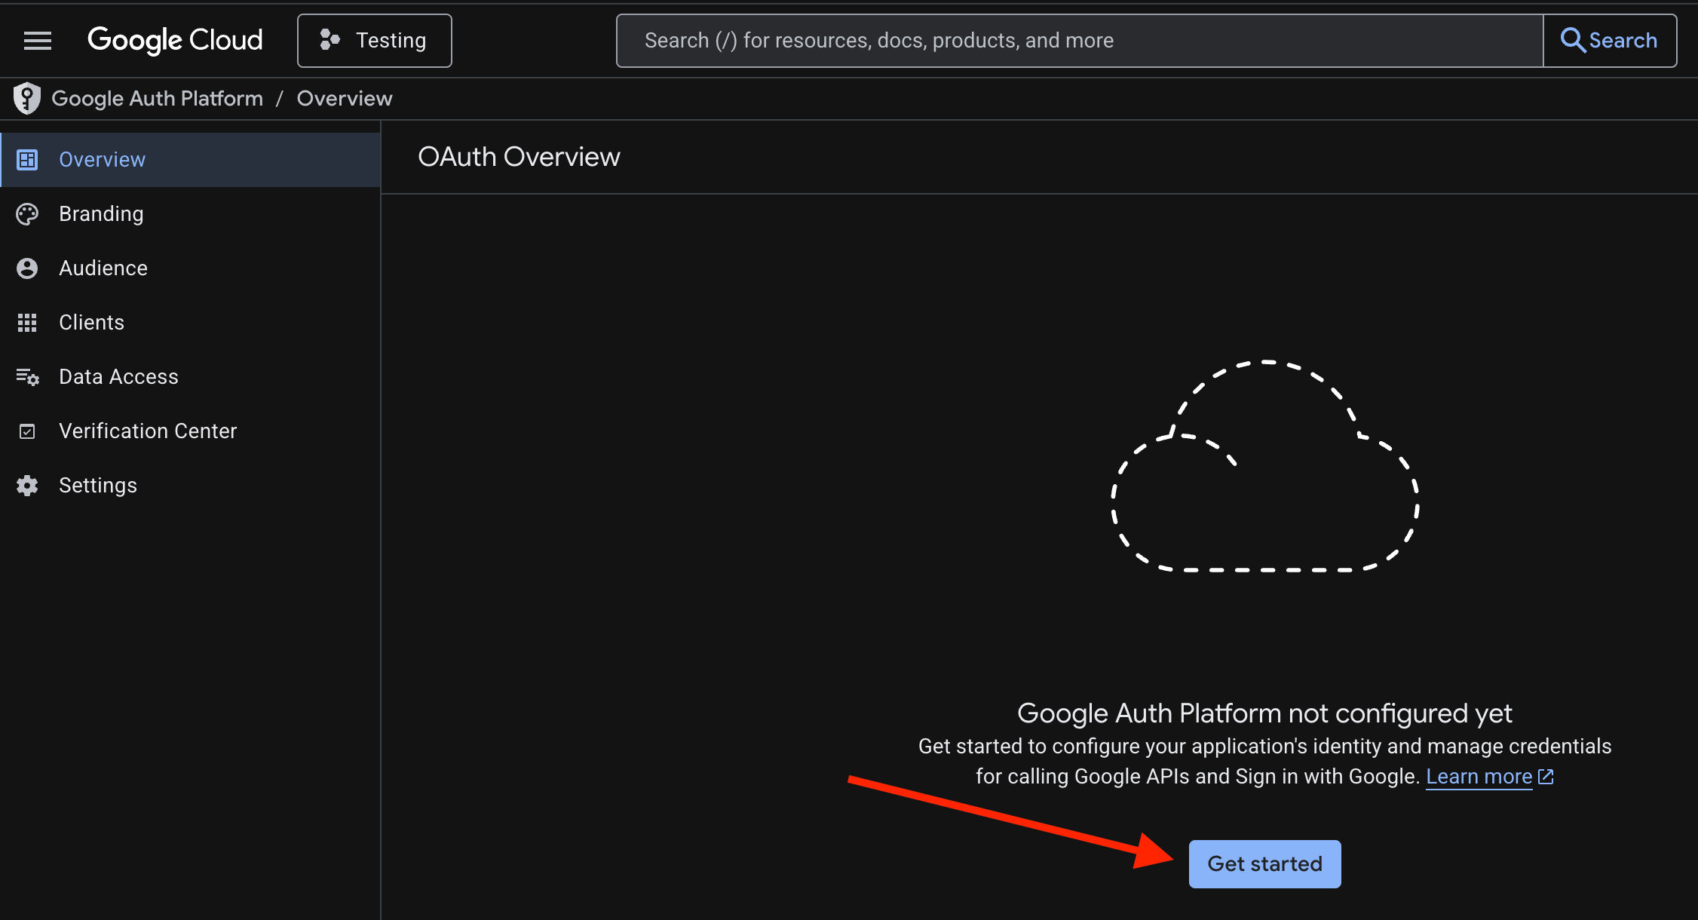This screenshot has height=920, width=1698.
Task: Open the Branding page
Action: click(190, 214)
